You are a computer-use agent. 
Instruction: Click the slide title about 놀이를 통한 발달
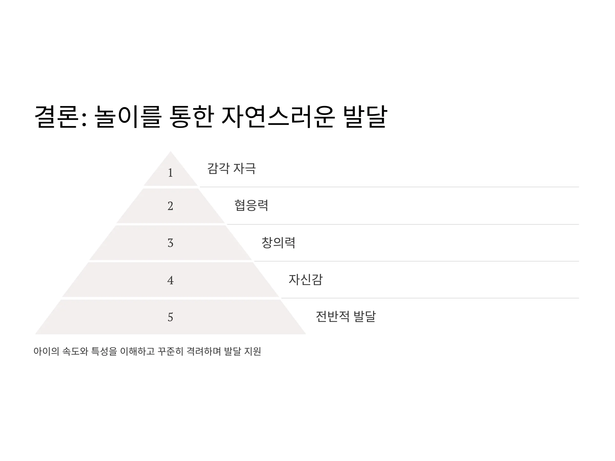[x=210, y=117]
